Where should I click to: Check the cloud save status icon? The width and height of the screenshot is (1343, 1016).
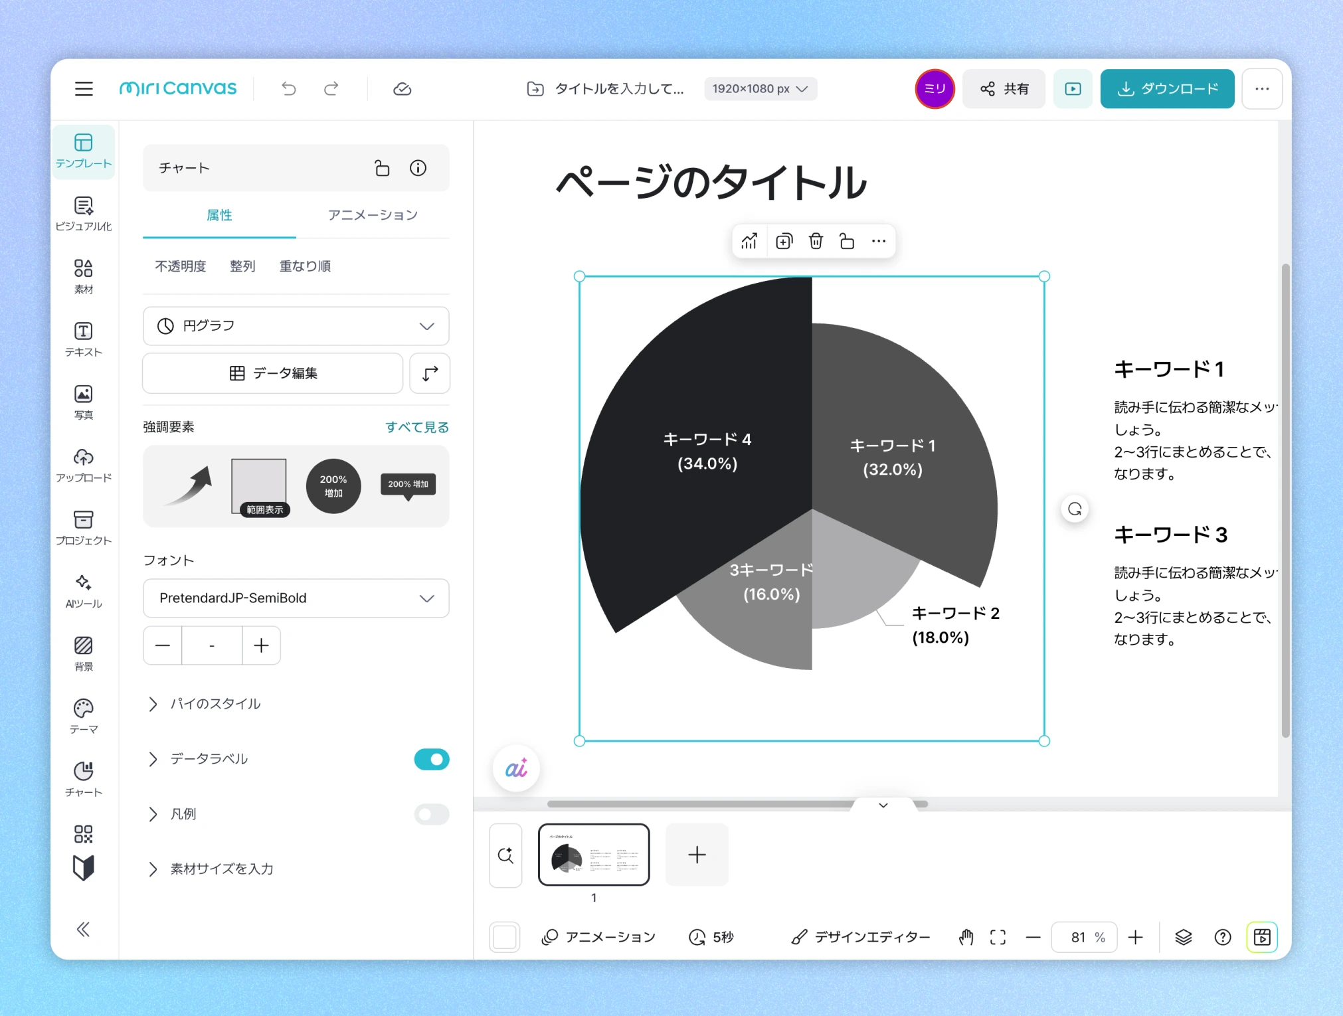(x=403, y=89)
